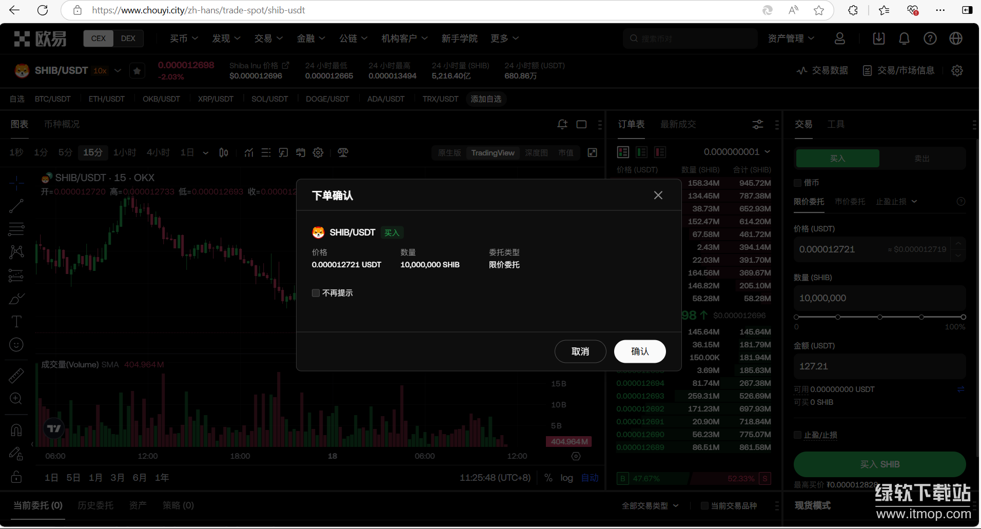Select BTC/USDT from favorites bar

coord(53,99)
